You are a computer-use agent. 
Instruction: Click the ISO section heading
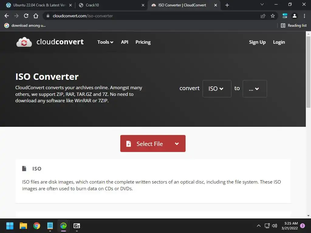click(37, 169)
